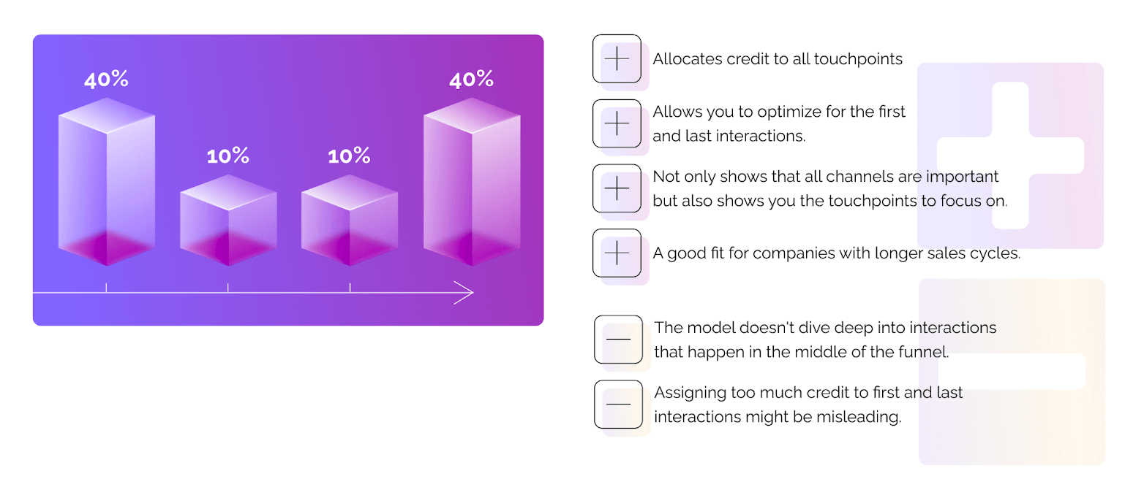Viewport: 1144px width, 498px height.
Task: Click the large faded plus graphic
Action: click(1009, 156)
